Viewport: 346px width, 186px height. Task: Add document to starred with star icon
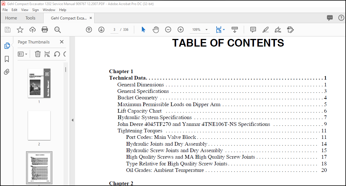(x=20, y=30)
